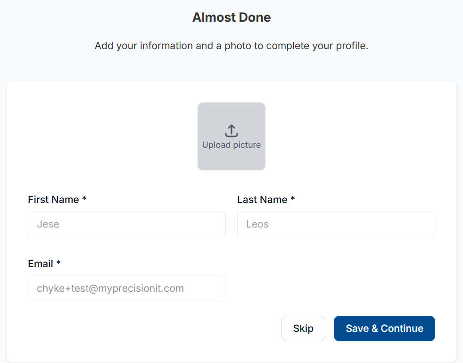Click the chyke+test@myprecisionit.com placeholder

(110, 288)
